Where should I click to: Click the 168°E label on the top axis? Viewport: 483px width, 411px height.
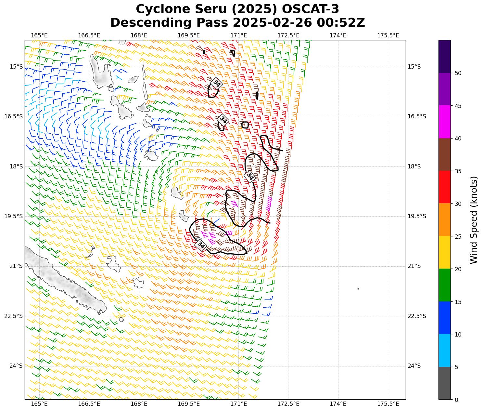[x=139, y=35]
